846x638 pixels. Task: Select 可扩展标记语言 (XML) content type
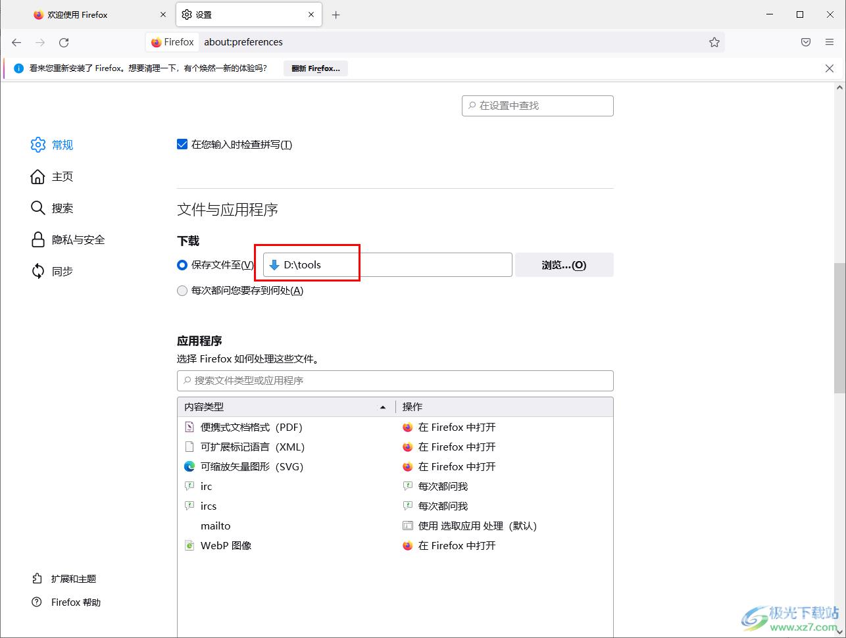[x=253, y=447]
